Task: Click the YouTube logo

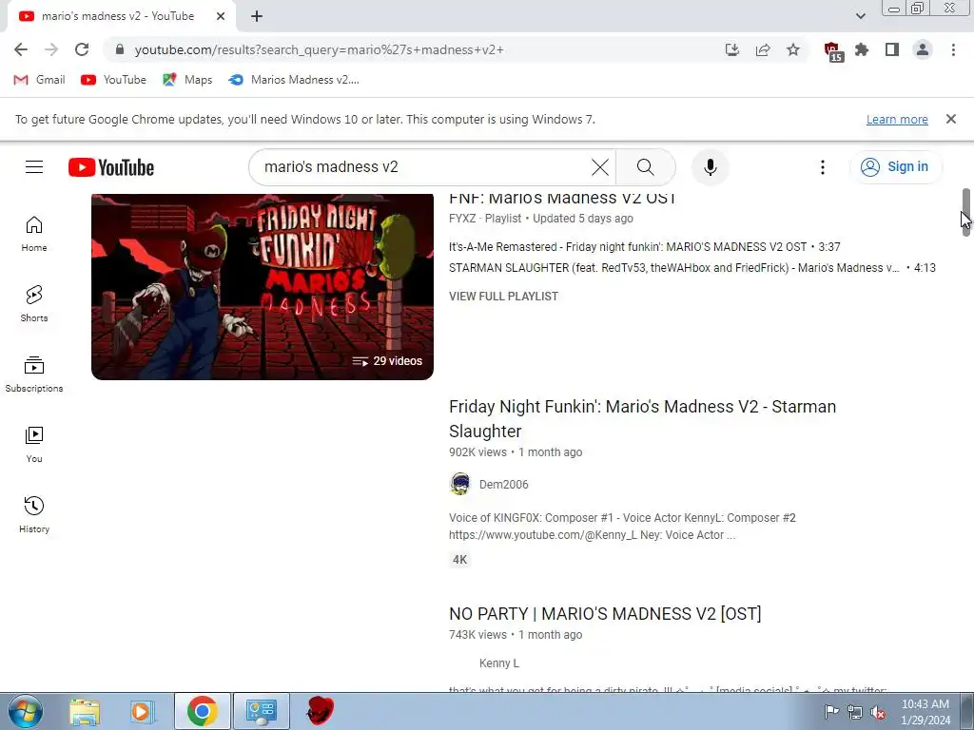Action: tap(111, 167)
